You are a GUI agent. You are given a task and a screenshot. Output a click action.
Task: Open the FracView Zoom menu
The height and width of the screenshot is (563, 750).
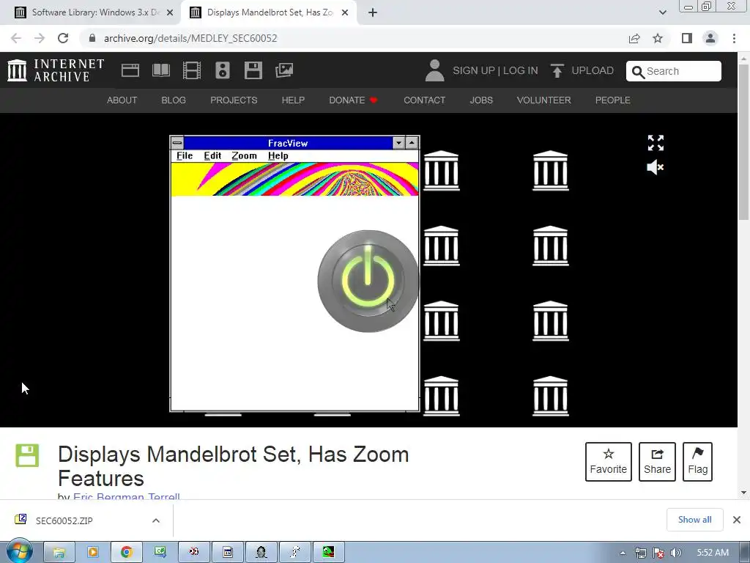point(244,155)
